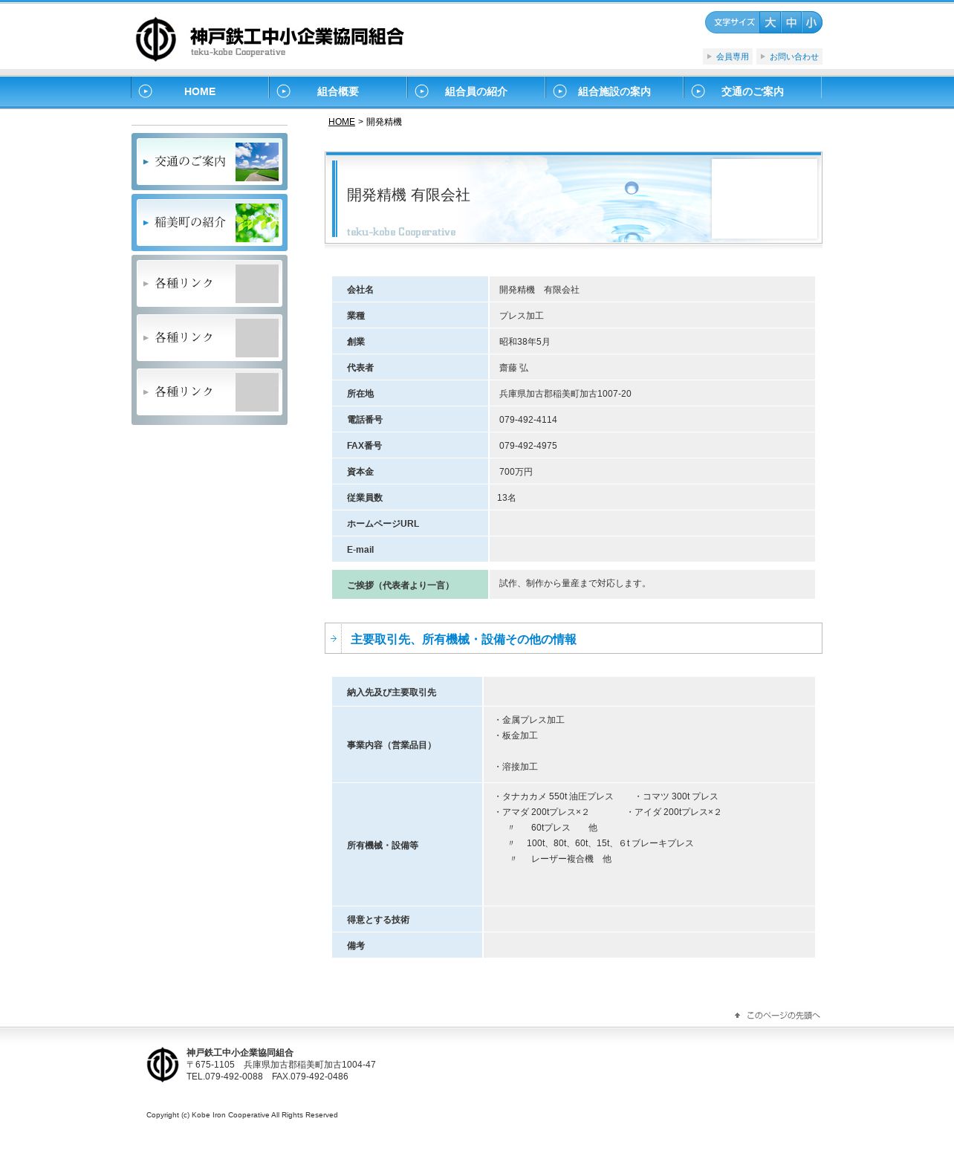Click the ご挨拶（代表者より一言） label cell
The width and height of the screenshot is (954, 1159).
410,585
